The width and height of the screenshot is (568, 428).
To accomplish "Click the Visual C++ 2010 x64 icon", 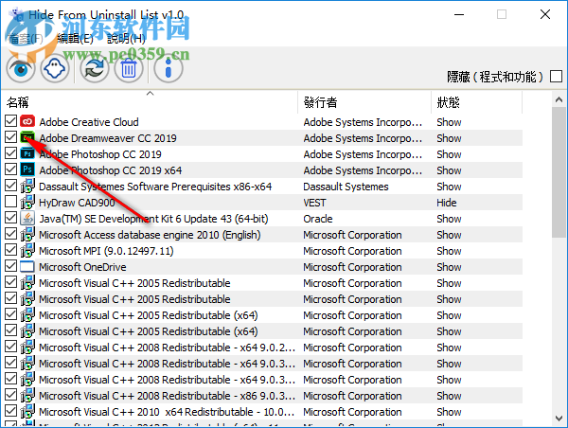I will [x=27, y=411].
